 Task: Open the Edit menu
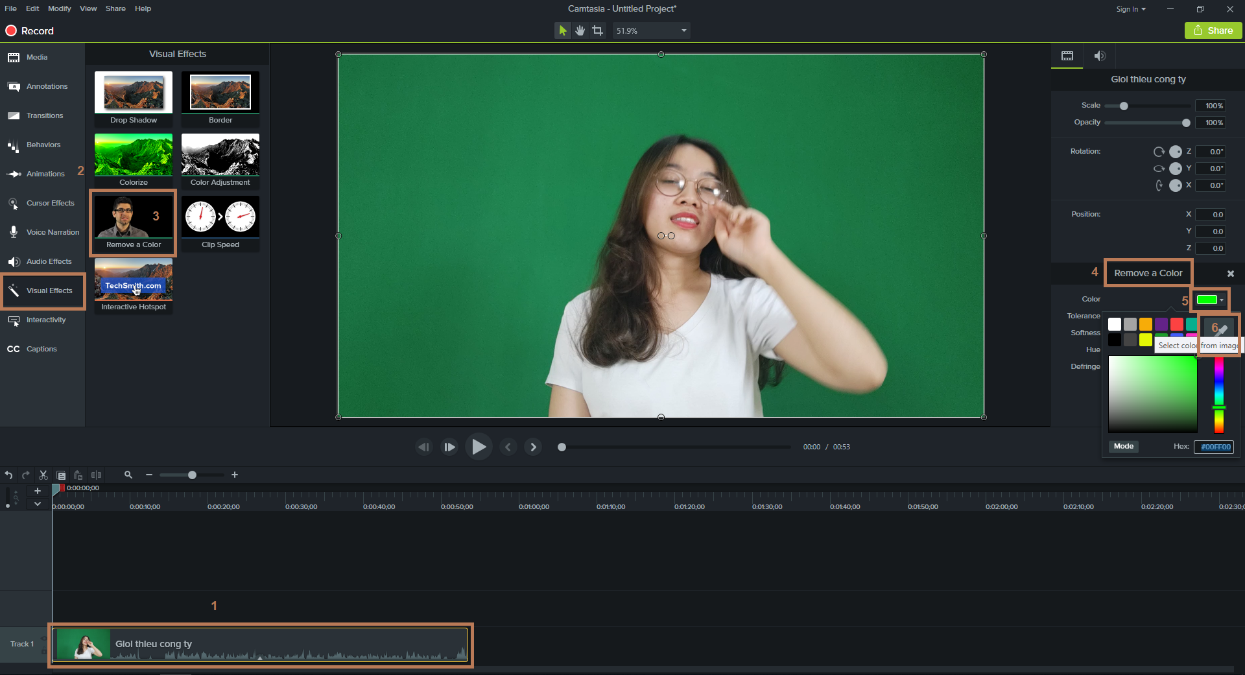coord(32,8)
